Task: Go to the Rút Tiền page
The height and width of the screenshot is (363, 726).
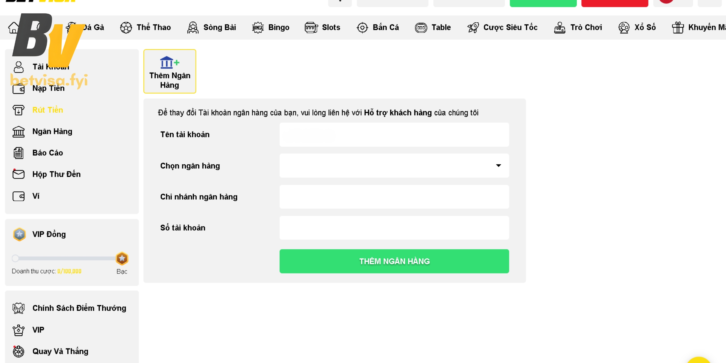Action: pos(48,110)
